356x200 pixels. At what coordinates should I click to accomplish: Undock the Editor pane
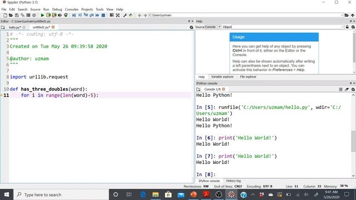[x=189, y=21]
